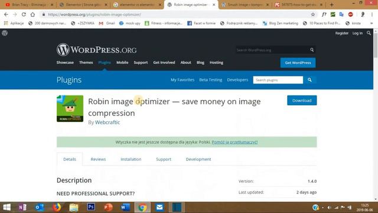Show hidden system tray icons arrow
The image size is (378, 213).
click(323, 208)
